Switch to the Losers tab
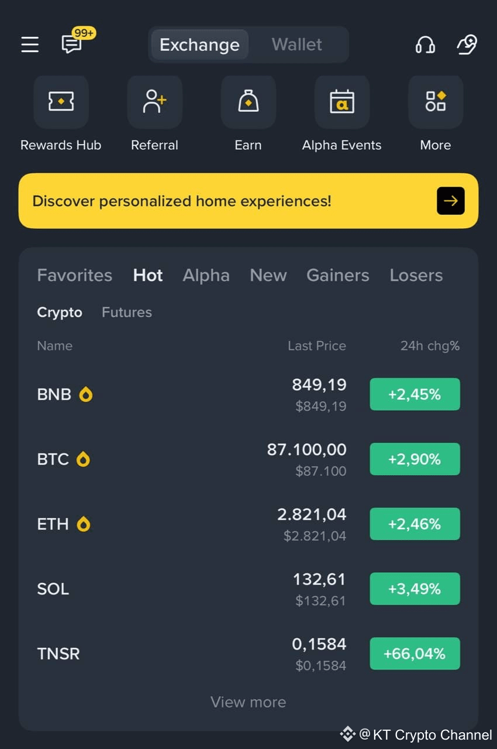 click(x=416, y=275)
